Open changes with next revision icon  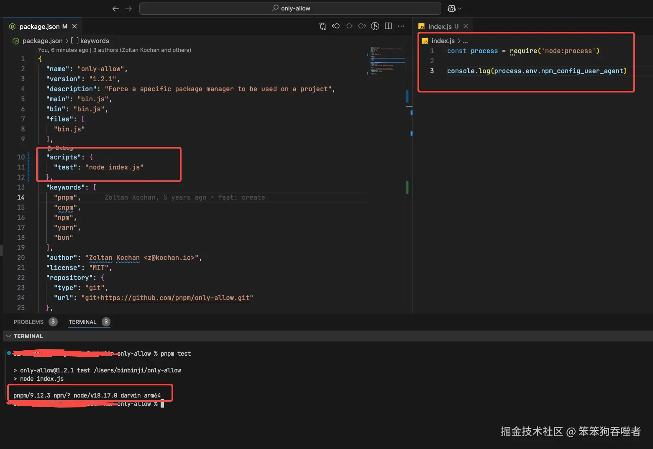pyautogui.click(x=362, y=26)
